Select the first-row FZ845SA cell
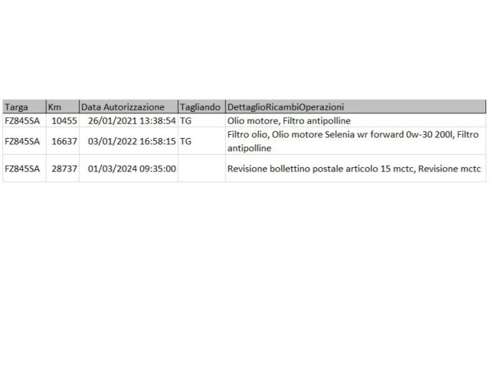Screen dimensions: 490x367 click(24, 120)
